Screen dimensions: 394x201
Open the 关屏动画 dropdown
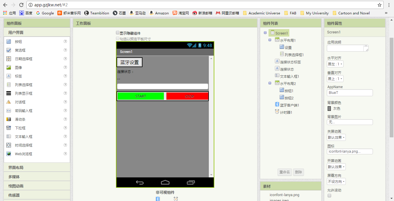pyautogui.click(x=336, y=137)
